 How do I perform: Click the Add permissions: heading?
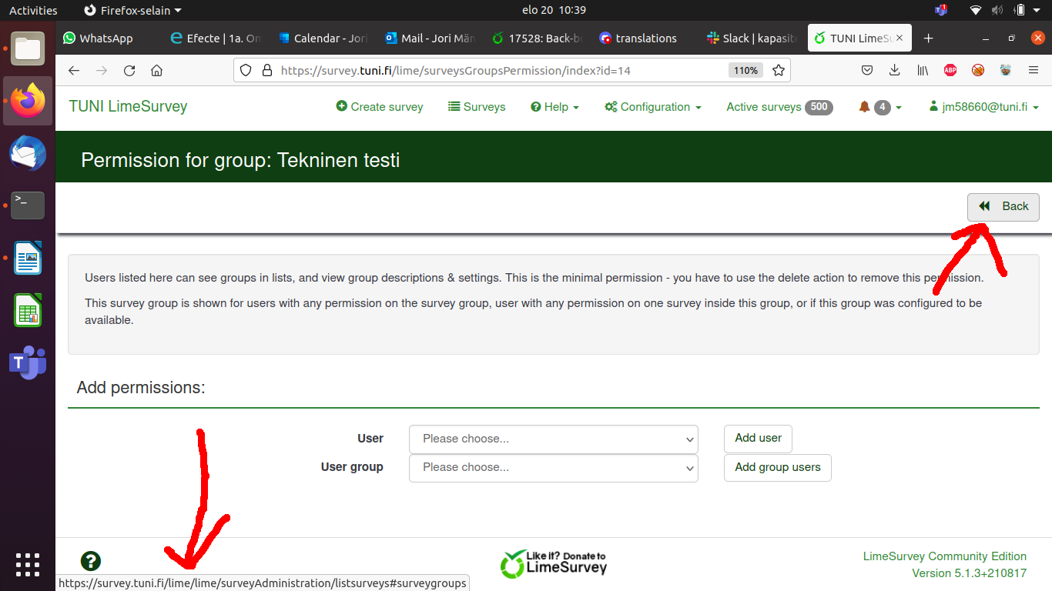point(141,388)
